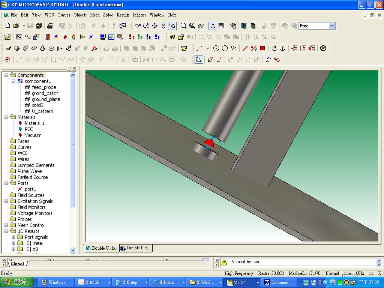Click the anchor icon in pick toolbar
The height and width of the screenshot is (288, 384).
click(x=283, y=48)
